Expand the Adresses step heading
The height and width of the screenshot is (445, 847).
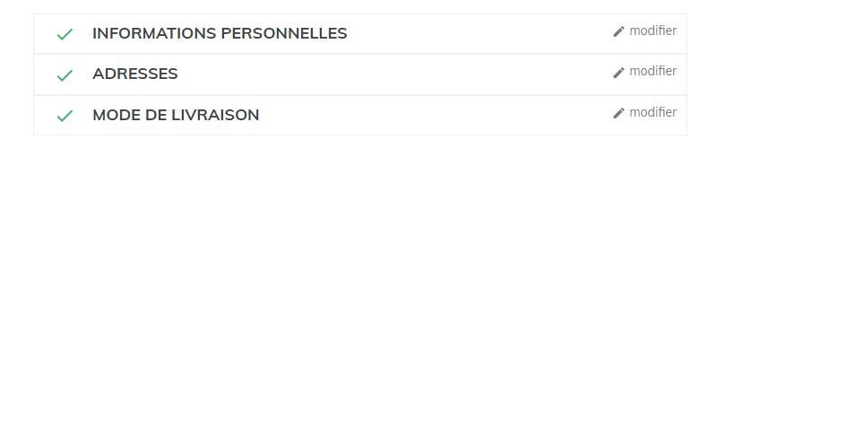point(135,74)
